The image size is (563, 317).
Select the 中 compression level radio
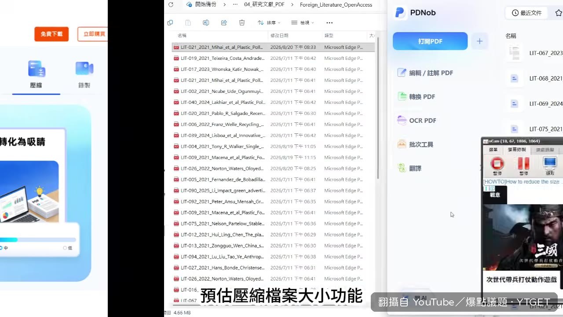pyautogui.click(x=1, y=248)
